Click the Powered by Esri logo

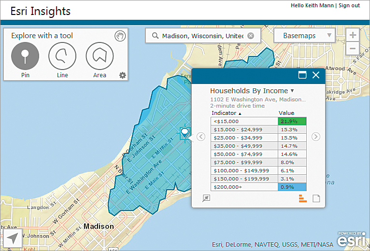coord(352,240)
